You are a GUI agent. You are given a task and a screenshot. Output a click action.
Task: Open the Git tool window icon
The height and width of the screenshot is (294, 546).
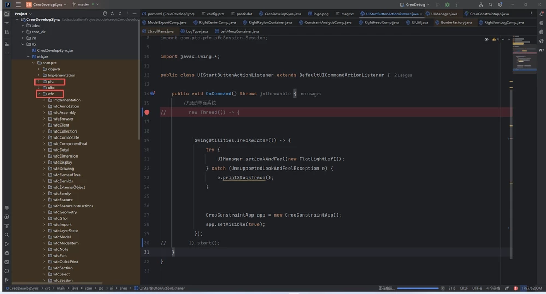click(x=7, y=280)
